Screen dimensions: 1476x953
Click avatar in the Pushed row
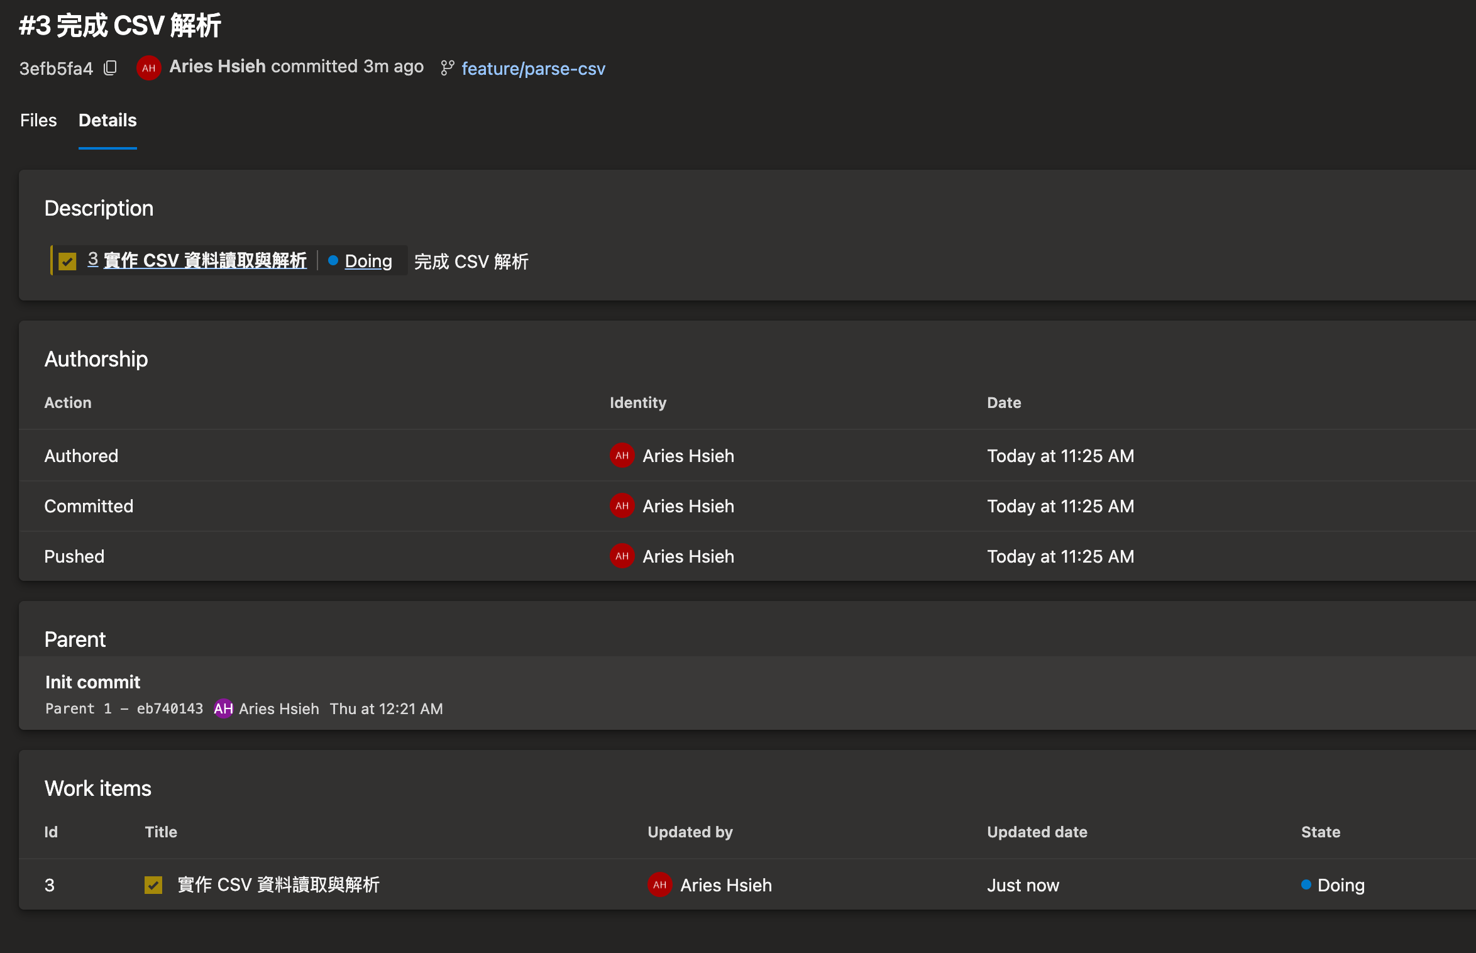pos(622,556)
